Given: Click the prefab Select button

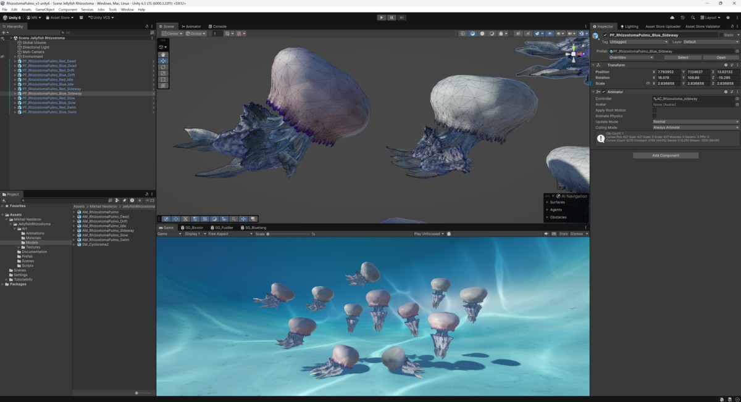Looking at the screenshot, I should [682, 57].
